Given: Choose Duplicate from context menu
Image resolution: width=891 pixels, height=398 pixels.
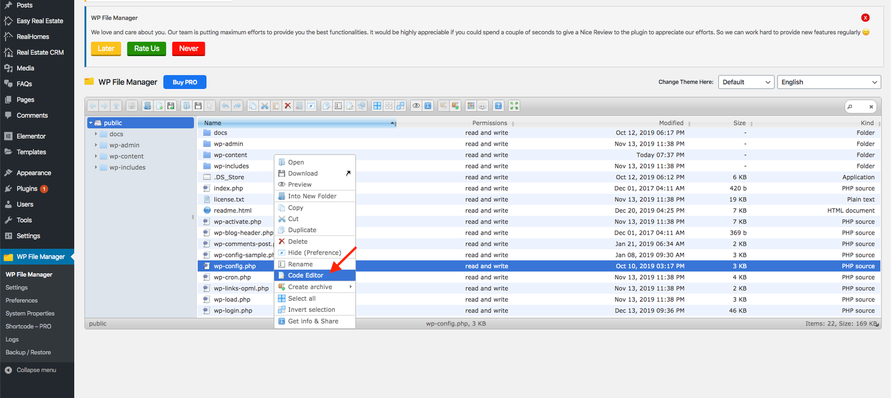Looking at the screenshot, I should [315, 230].
